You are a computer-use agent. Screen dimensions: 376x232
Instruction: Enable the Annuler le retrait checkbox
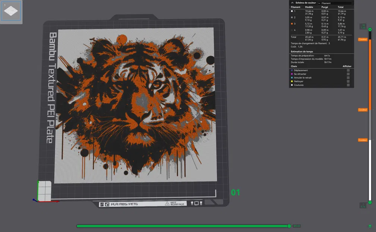pyautogui.click(x=348, y=78)
